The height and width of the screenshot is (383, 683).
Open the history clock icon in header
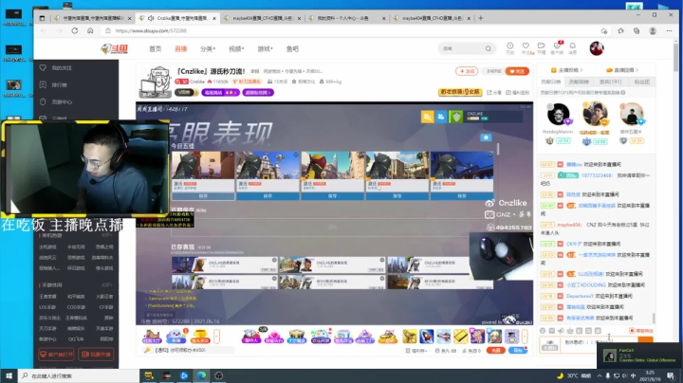pyautogui.click(x=509, y=46)
